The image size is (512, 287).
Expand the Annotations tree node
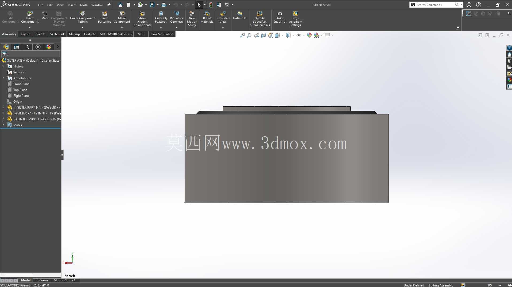(x=3, y=78)
